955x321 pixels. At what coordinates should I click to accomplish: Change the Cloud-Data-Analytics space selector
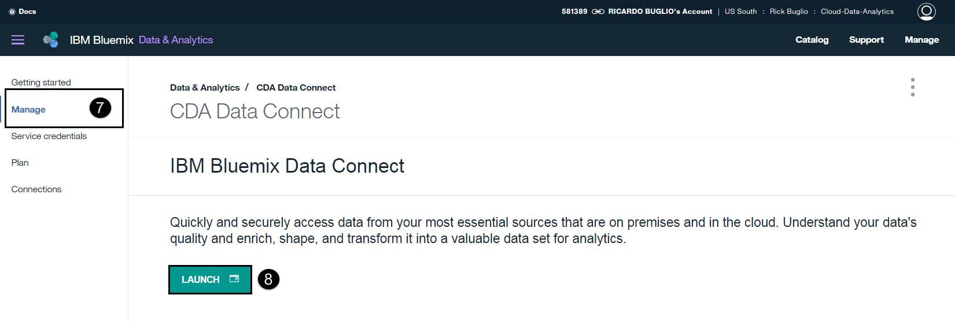point(857,12)
